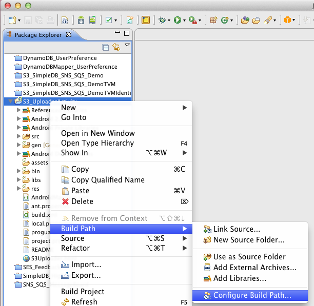Choose Import... from context menu
The image size is (314, 306).
(x=121, y=264)
